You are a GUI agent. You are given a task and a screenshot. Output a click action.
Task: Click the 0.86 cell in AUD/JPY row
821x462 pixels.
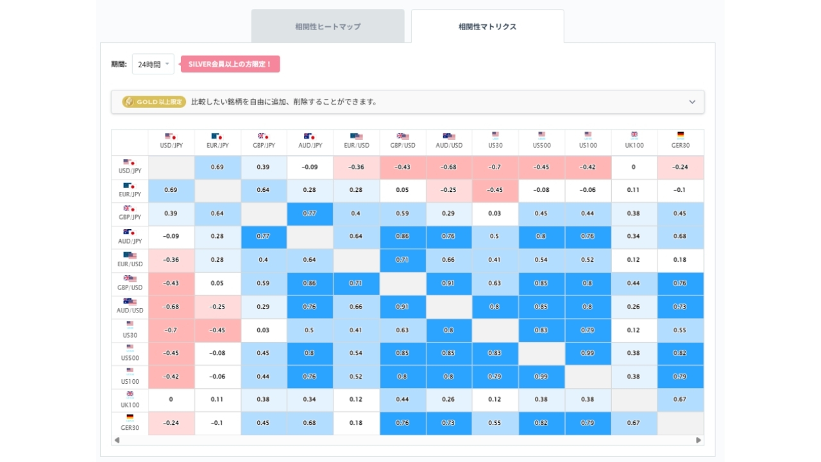coord(403,237)
